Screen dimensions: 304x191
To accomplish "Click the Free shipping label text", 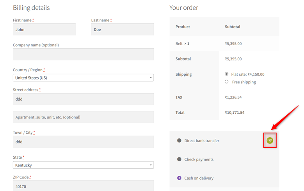I will tap(244, 82).
